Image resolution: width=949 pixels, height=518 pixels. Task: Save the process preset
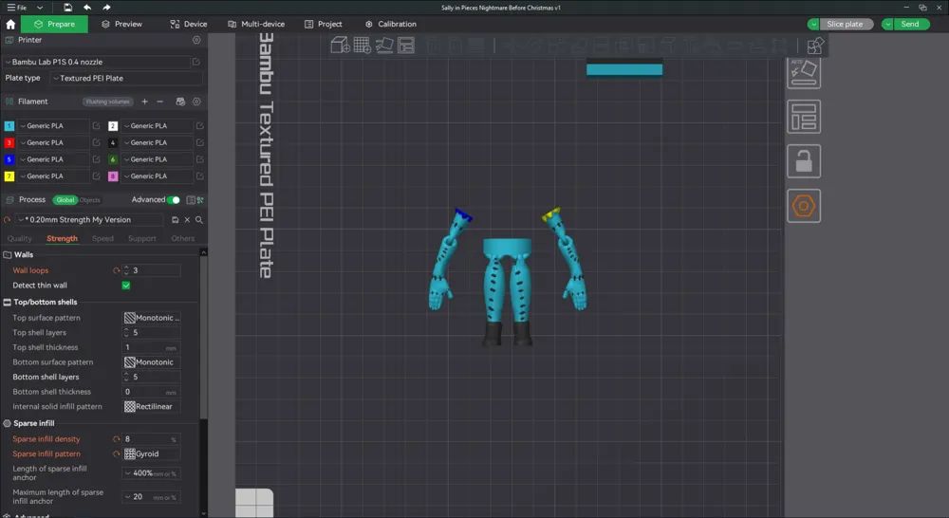tap(175, 220)
